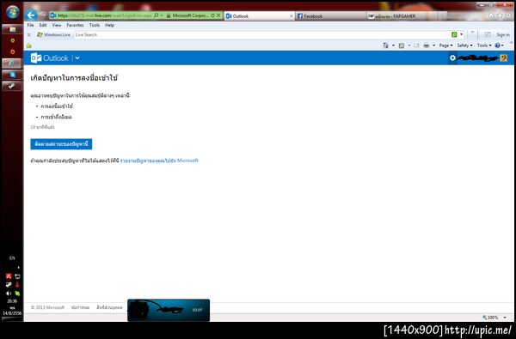Viewport: 516px width, 339px height.
Task: Click the taskbar clock showing 20:36
Action: 12,301
